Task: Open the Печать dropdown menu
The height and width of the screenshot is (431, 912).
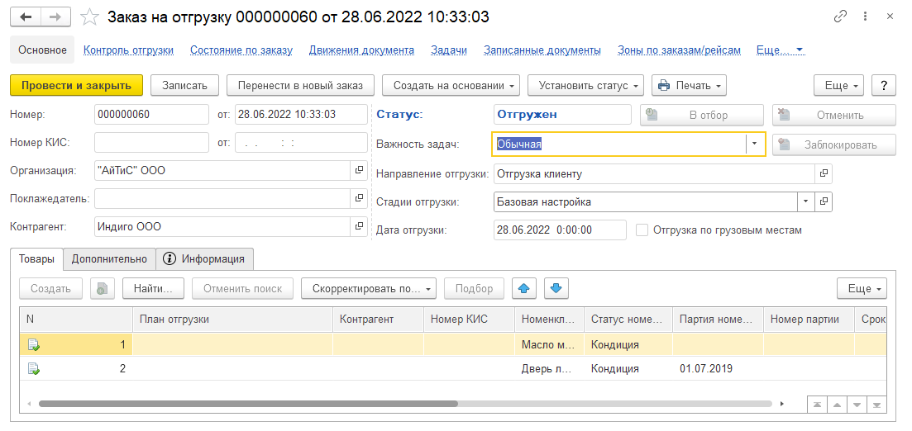Action: pyautogui.click(x=690, y=85)
